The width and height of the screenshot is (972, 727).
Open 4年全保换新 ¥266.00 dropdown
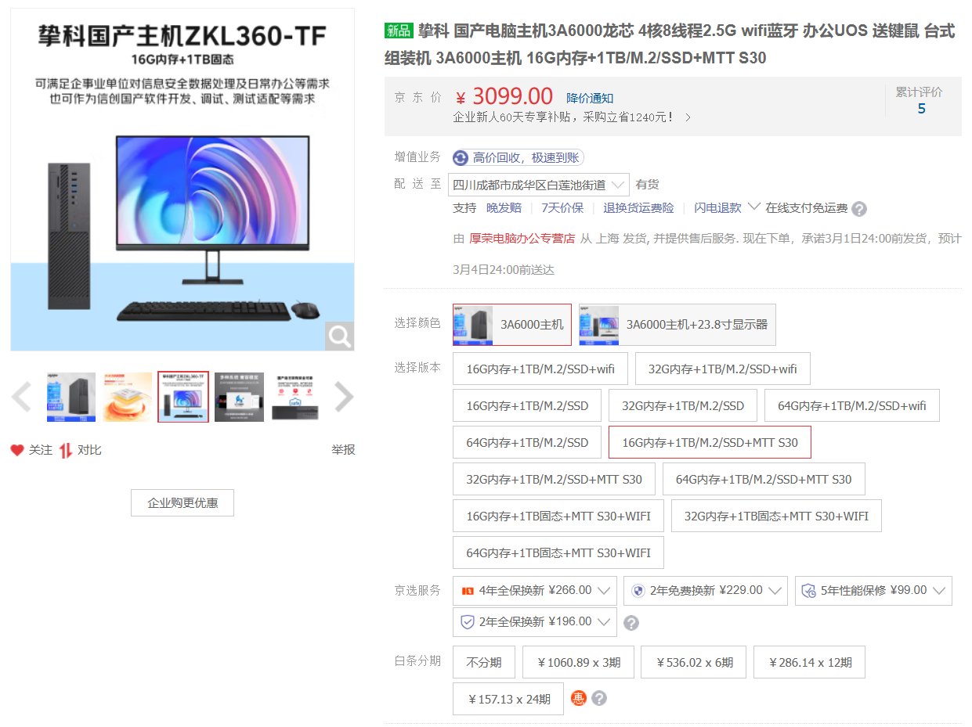tap(535, 591)
